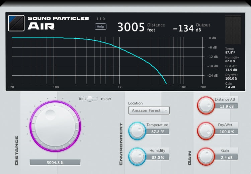Toggle the foot/meter unit switch
The width and height of the screenshot is (251, 174).
(x=94, y=99)
